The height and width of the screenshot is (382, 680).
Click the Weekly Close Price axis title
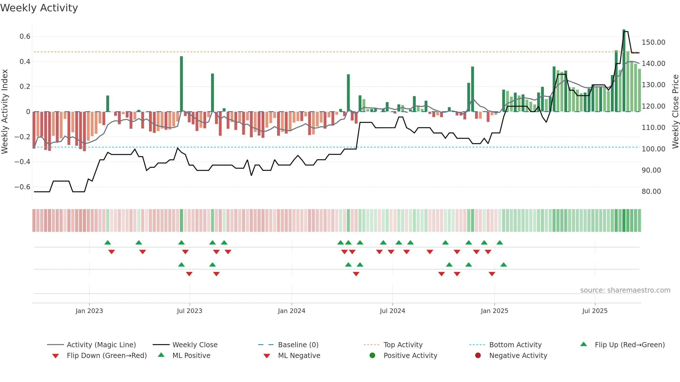tap(675, 111)
